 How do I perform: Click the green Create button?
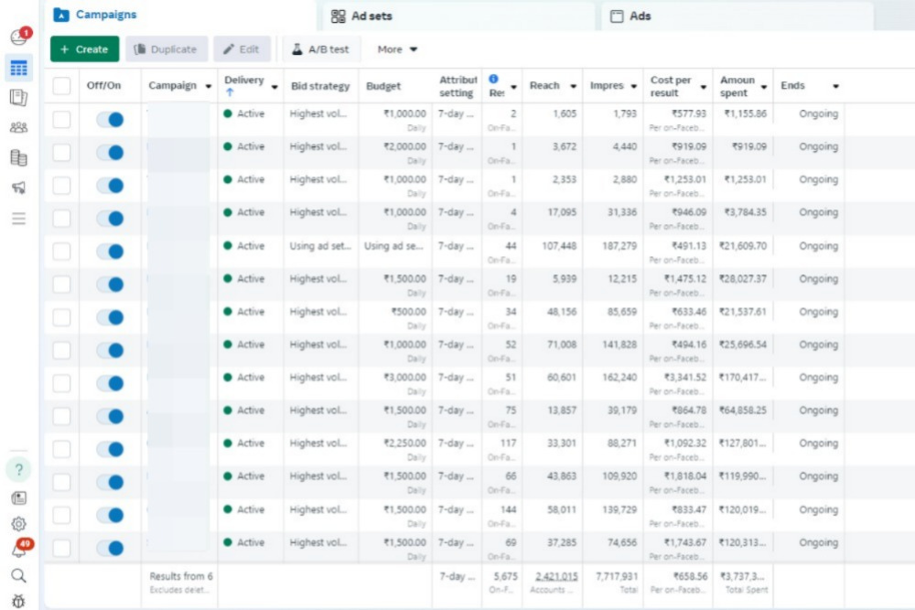[x=84, y=49]
